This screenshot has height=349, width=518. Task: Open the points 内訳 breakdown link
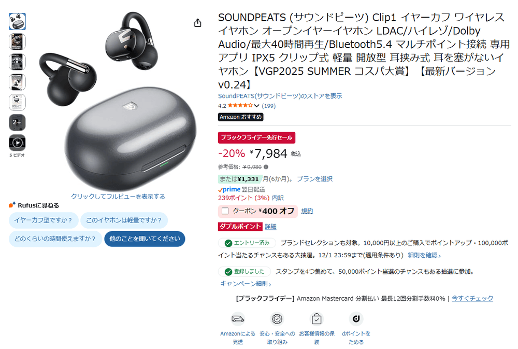tap(278, 198)
